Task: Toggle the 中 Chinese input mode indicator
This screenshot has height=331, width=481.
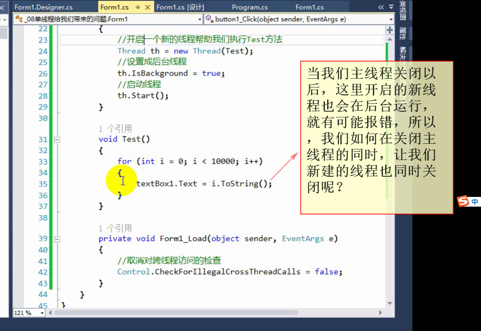Action: tap(475, 201)
